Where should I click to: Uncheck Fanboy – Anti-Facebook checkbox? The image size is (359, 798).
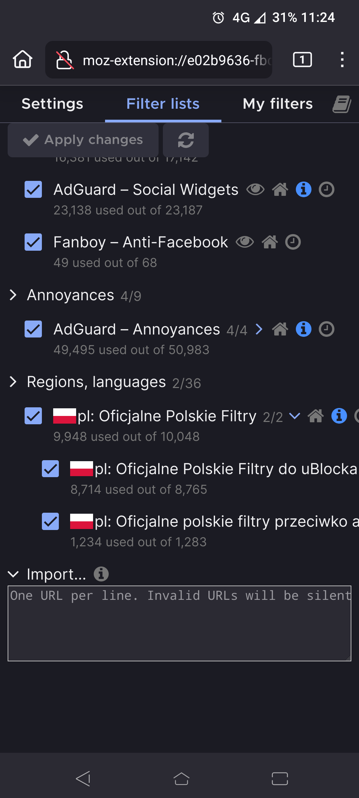click(33, 242)
